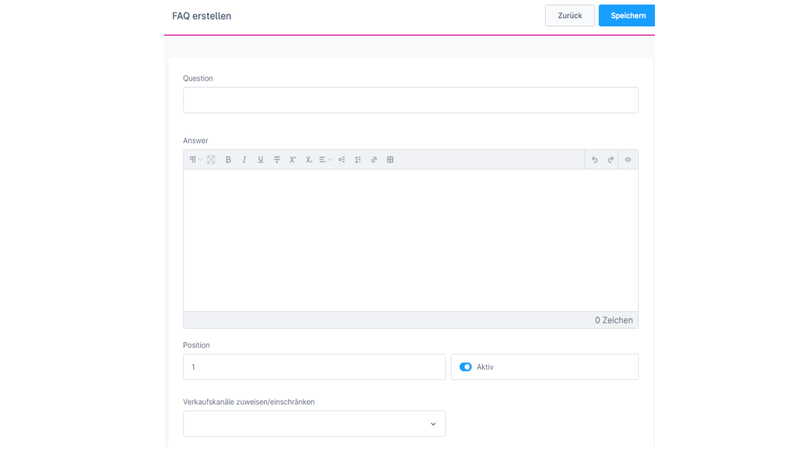Apply subscript formatting
The height and width of the screenshot is (452, 804).
pyautogui.click(x=309, y=159)
